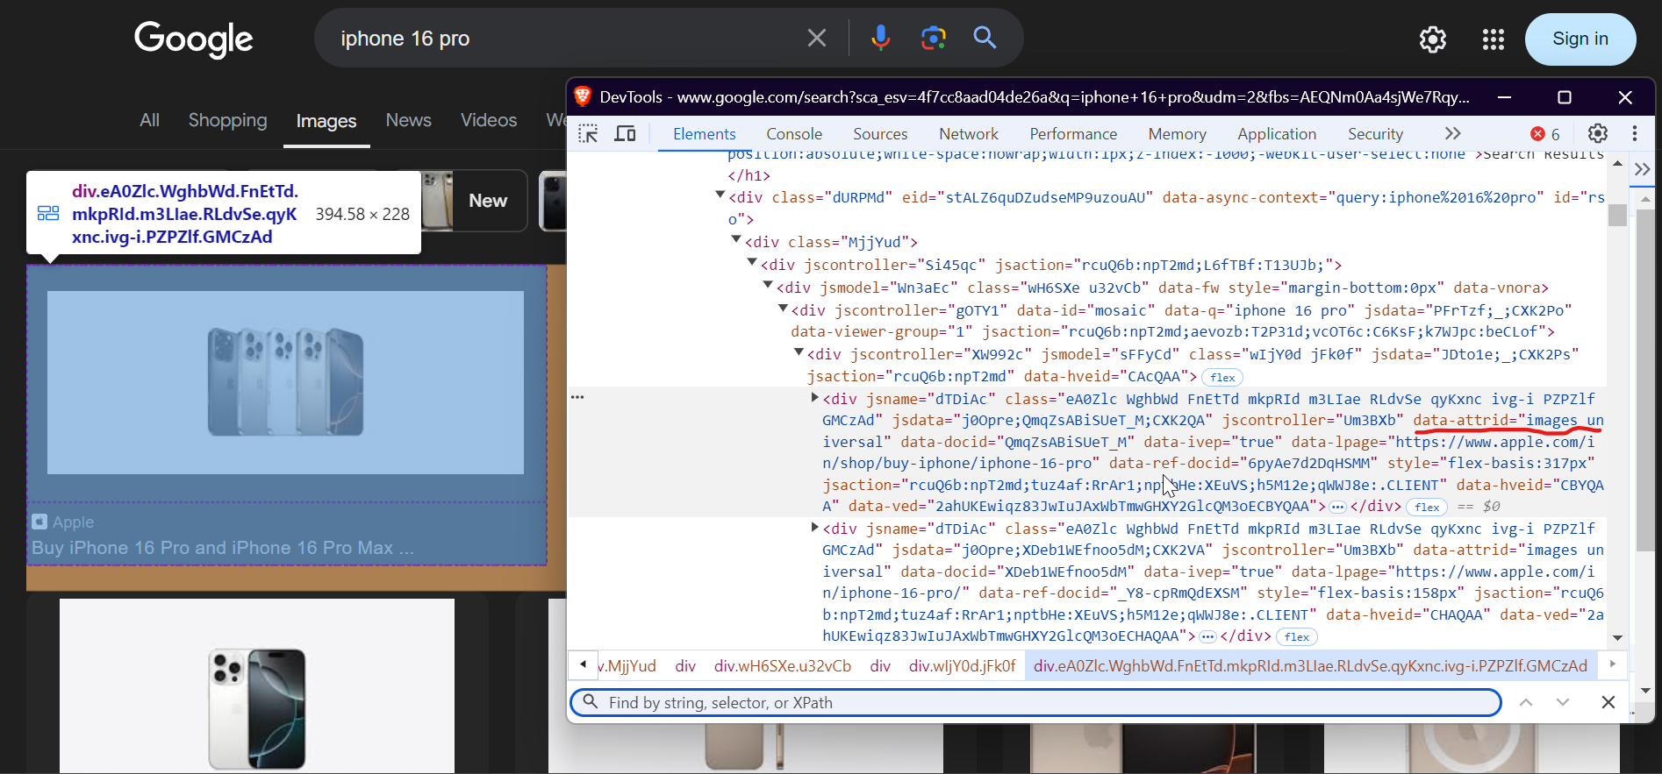Collapse the div class dURPMd node
Image resolution: width=1662 pixels, height=774 pixels.
point(720,195)
